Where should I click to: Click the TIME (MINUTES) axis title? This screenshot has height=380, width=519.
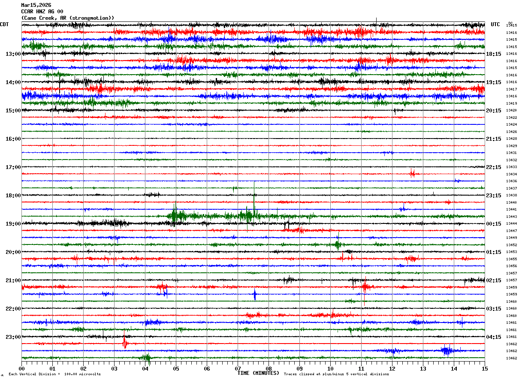(x=258, y=373)
